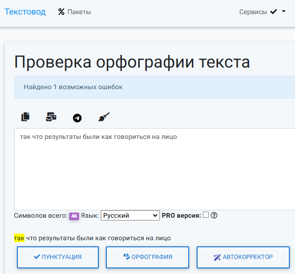Click the magic wand icon on Автокорректор

217,257
